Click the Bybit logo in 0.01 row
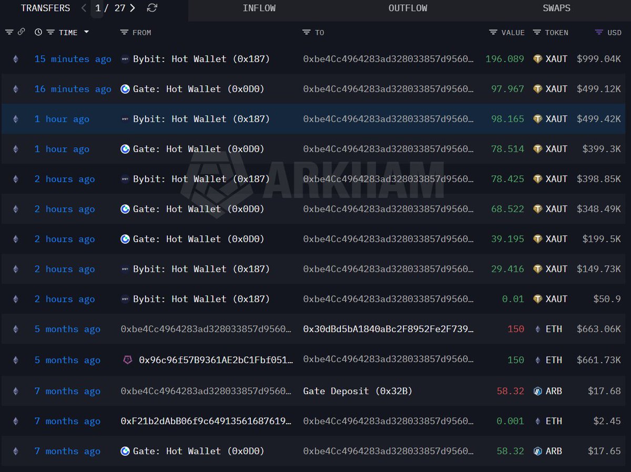The width and height of the screenshot is (631, 472). 125,299
